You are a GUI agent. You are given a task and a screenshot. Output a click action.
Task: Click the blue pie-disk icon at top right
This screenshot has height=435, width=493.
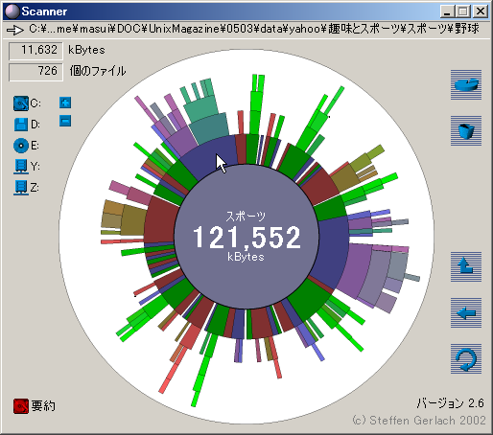point(466,84)
